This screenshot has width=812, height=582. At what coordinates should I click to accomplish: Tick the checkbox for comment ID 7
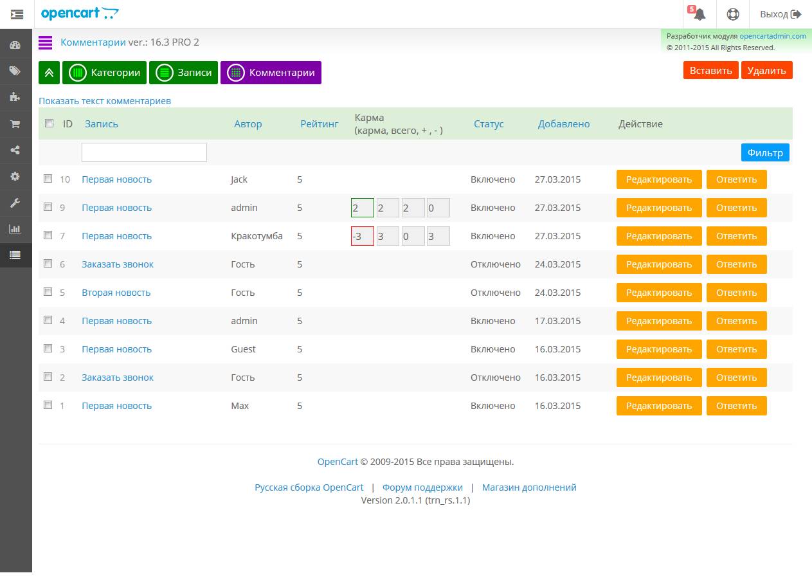click(48, 235)
